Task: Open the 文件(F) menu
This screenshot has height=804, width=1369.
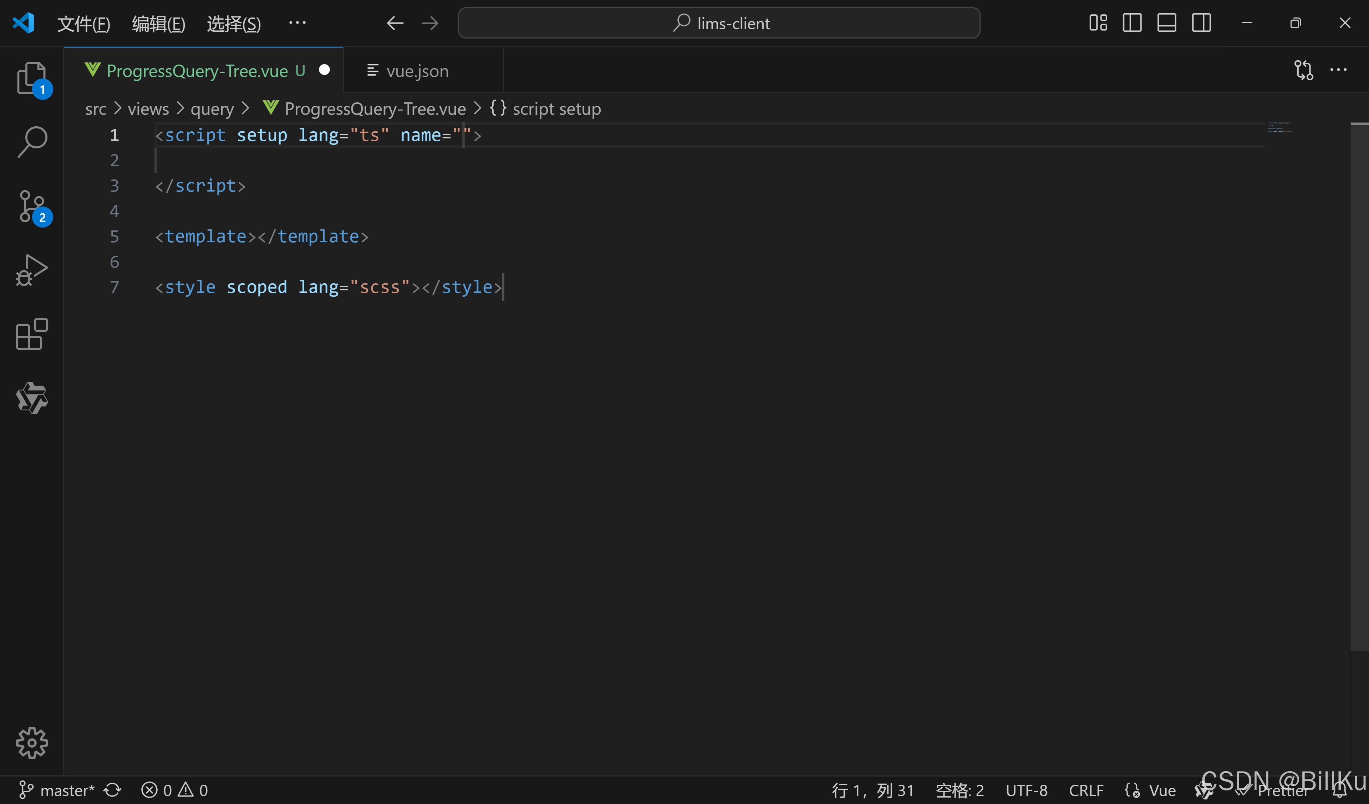Action: click(x=84, y=23)
